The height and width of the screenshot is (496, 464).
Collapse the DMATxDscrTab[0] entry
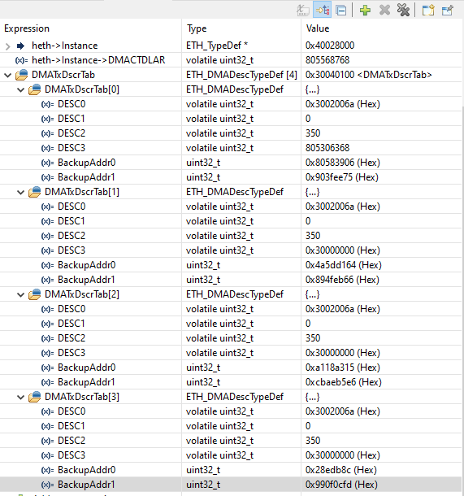[21, 89]
